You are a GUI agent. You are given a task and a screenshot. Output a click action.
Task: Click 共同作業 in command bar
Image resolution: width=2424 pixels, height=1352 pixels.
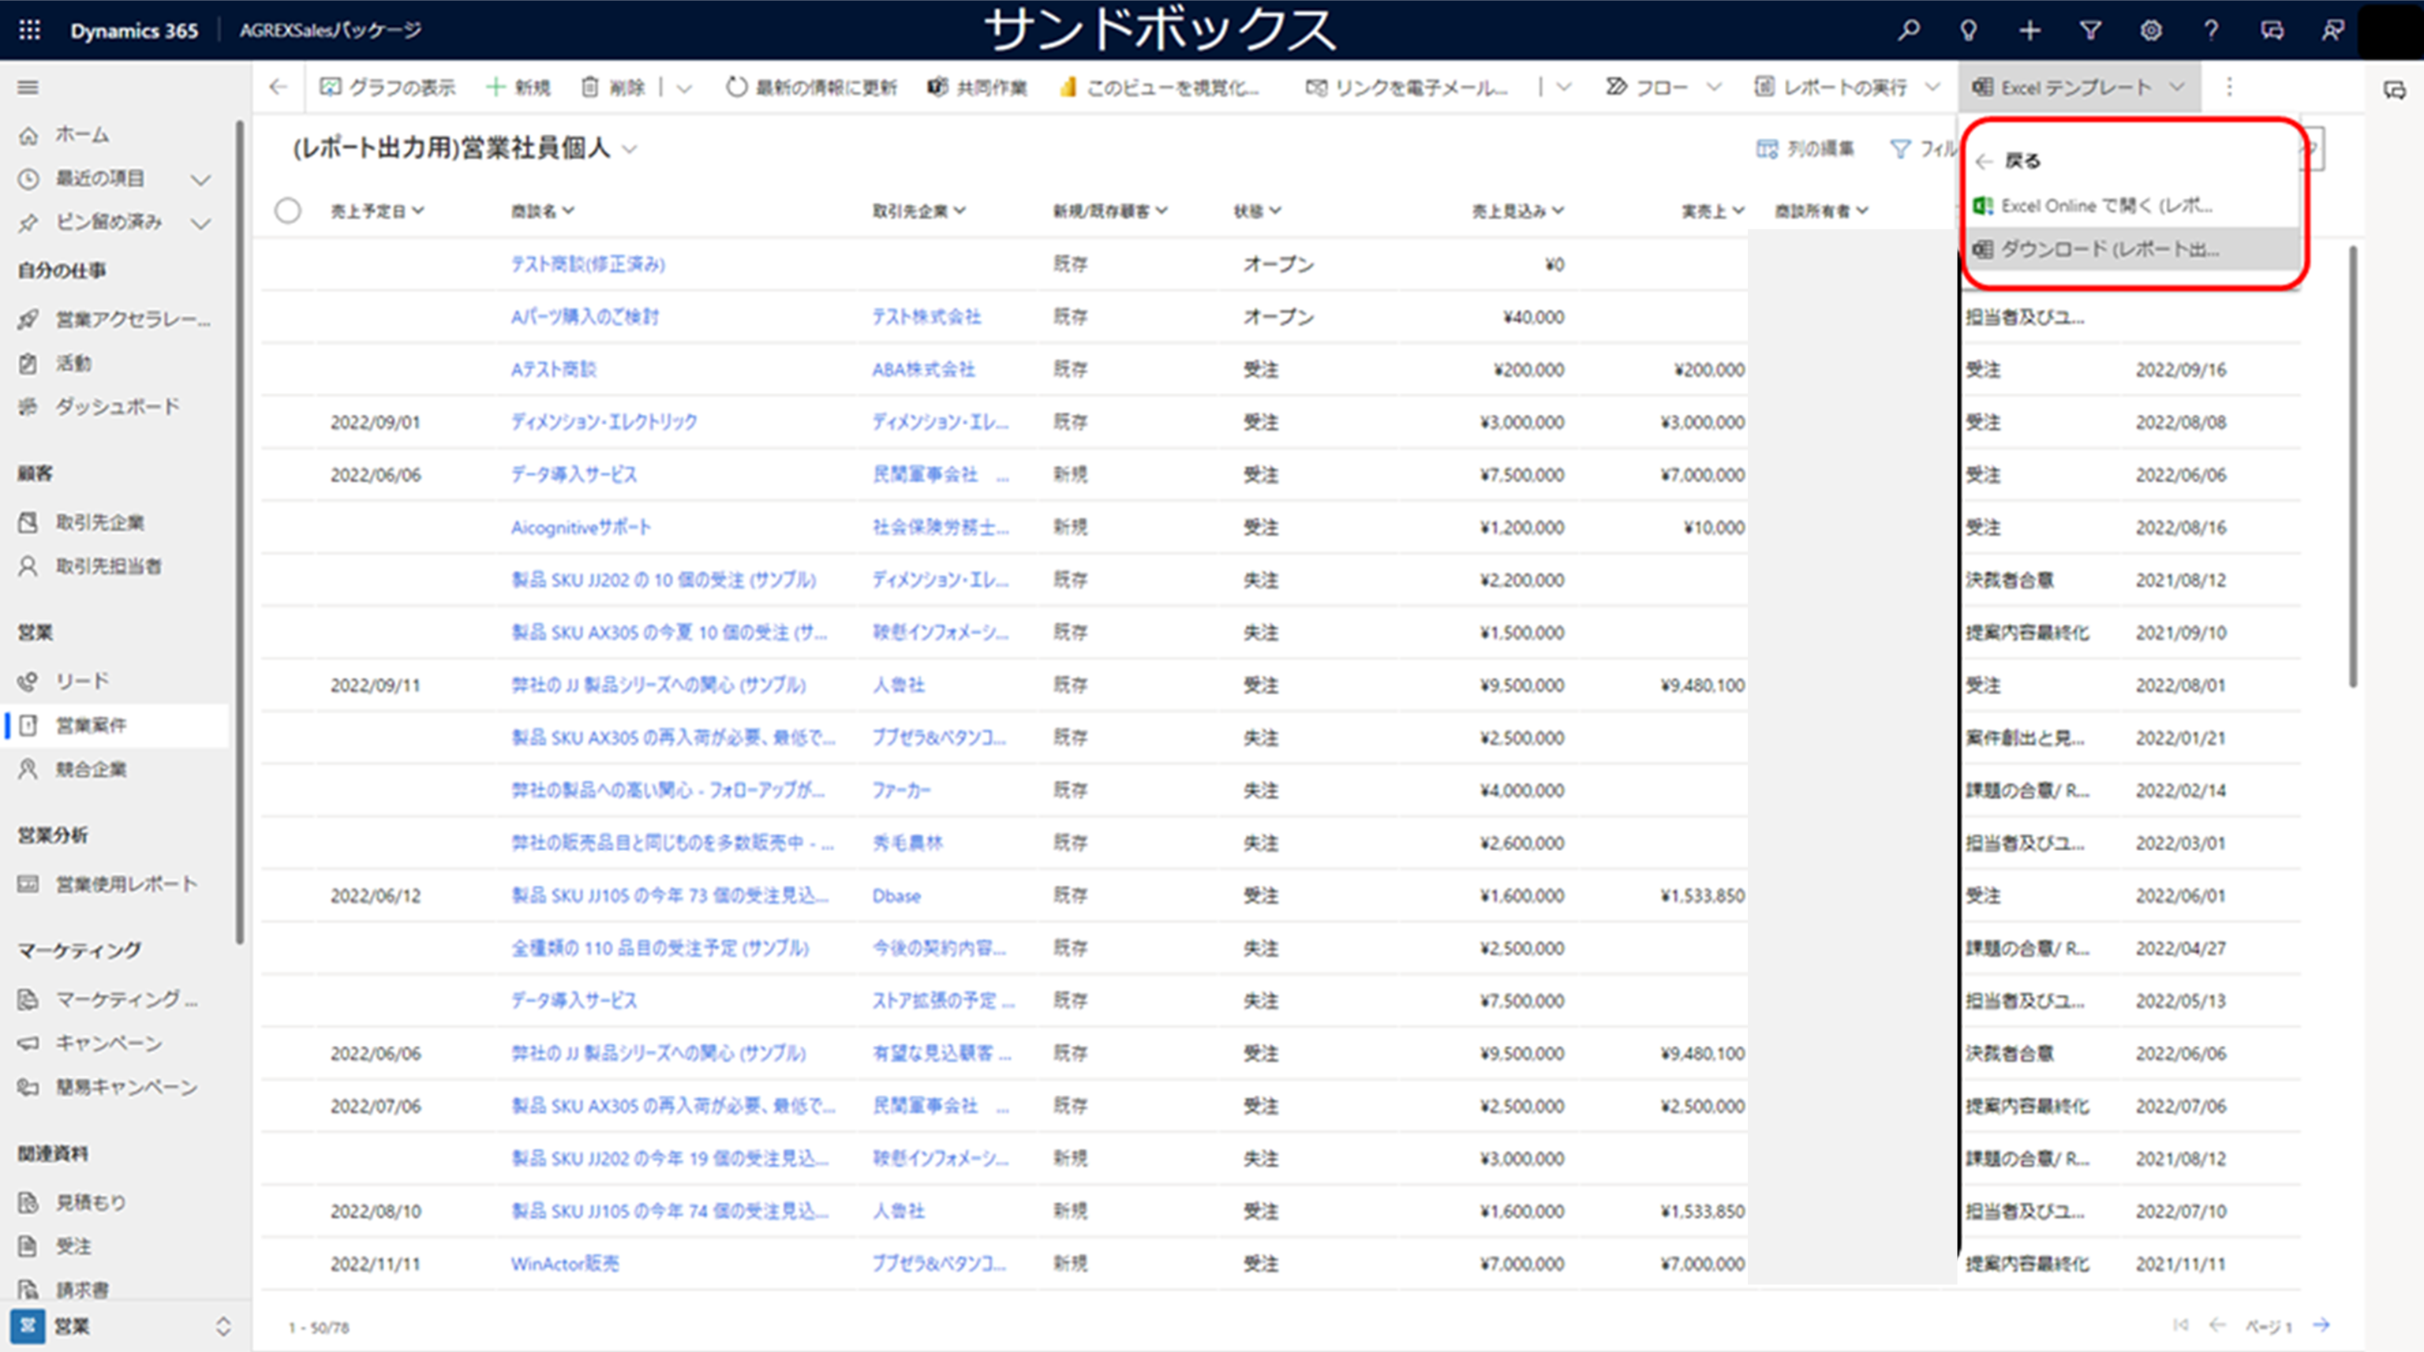point(978,88)
